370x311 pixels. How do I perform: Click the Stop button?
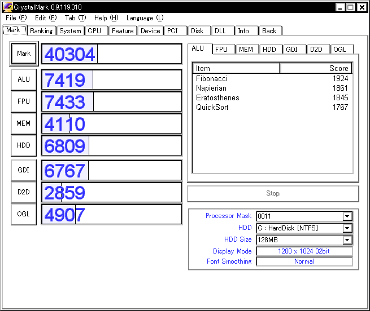click(273, 193)
